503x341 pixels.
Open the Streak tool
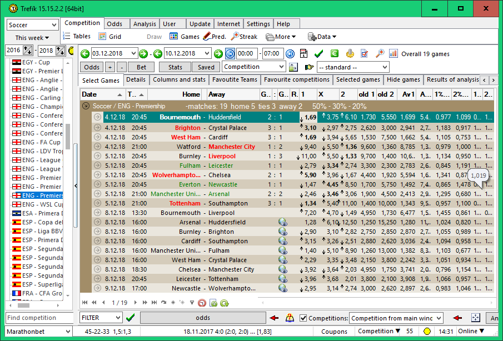point(244,37)
